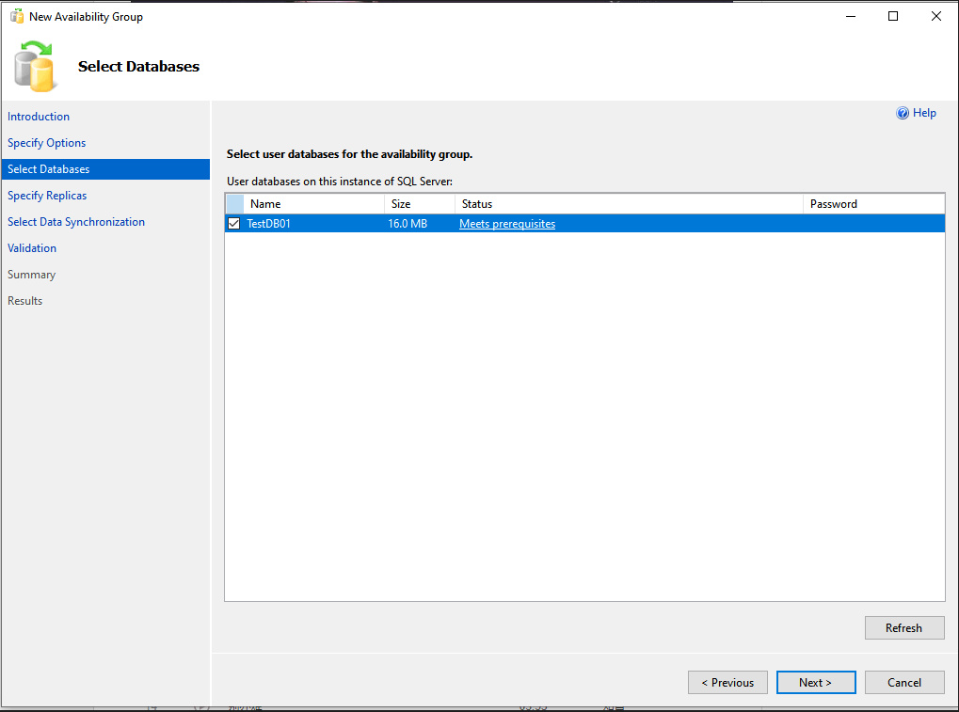The image size is (959, 712).
Task: Click the select-all header checkbox cell
Action: [x=234, y=204]
